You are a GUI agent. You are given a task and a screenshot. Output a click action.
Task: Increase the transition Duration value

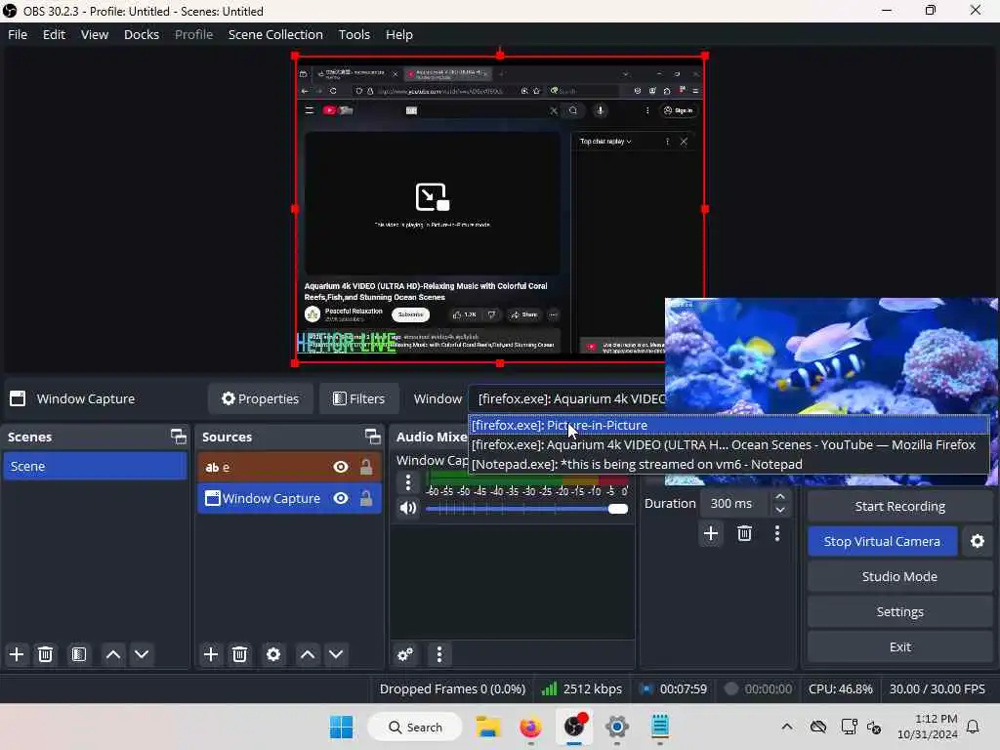tap(780, 497)
